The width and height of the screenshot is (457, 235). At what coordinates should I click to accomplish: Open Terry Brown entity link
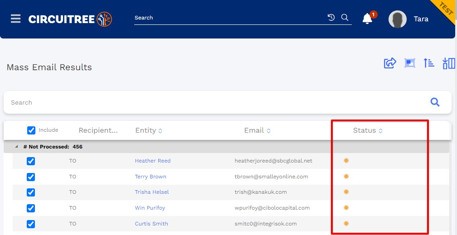tap(151, 177)
